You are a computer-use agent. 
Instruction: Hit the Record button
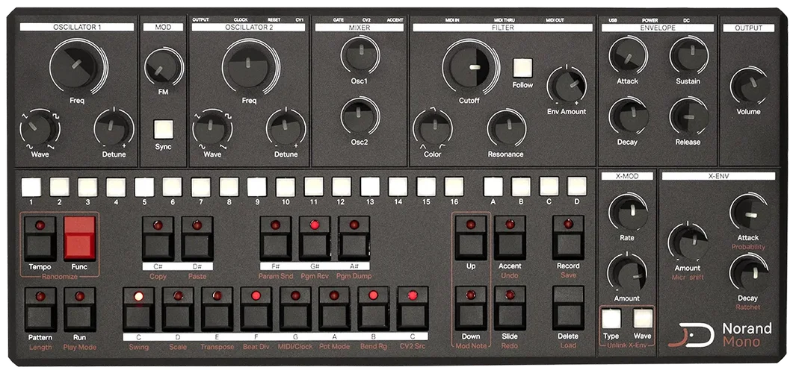[568, 237]
